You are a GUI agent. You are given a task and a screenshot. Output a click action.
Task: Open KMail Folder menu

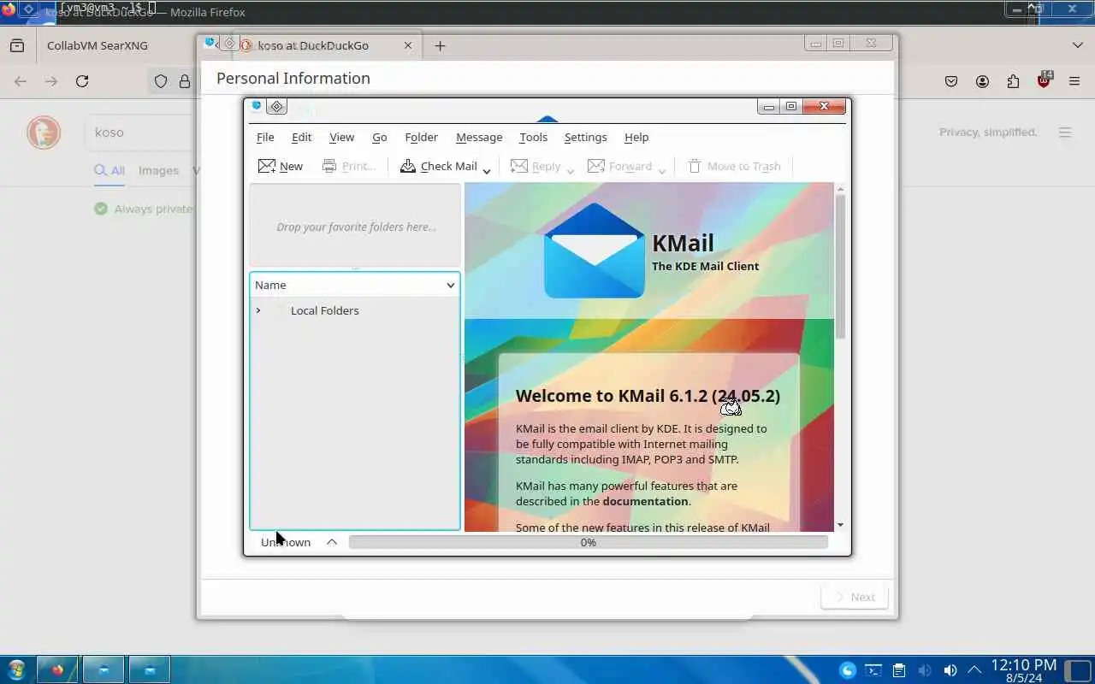[421, 137]
